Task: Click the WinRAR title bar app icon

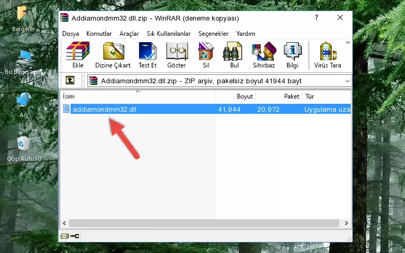Action: pos(64,17)
